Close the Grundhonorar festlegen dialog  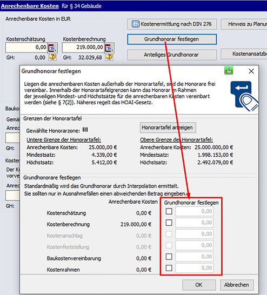coord(251,71)
